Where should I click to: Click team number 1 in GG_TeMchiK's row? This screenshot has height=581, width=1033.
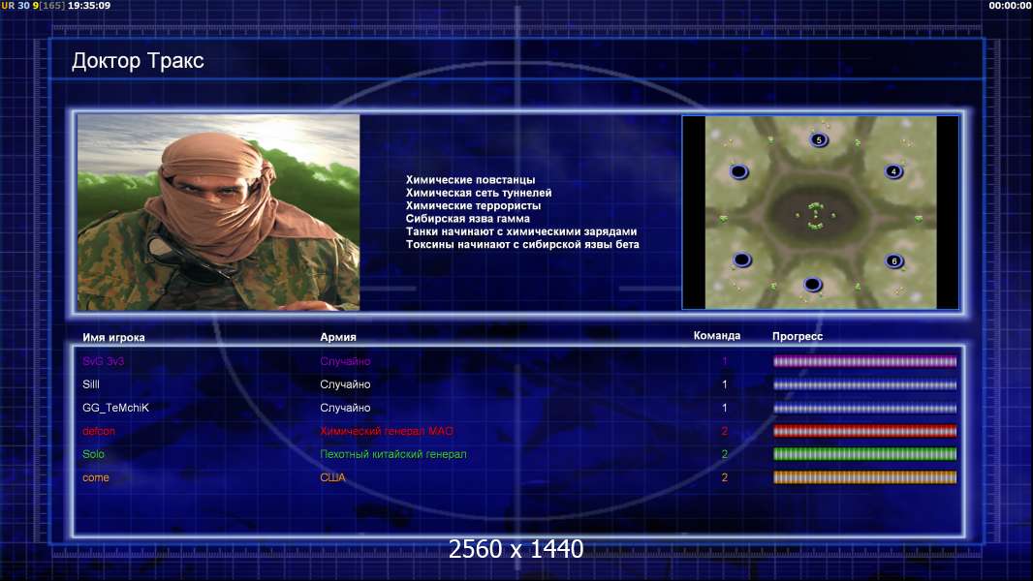[724, 408]
